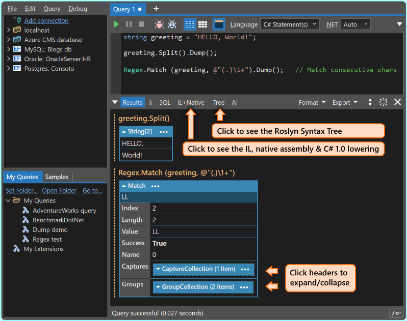Click the red bug debug icon
This screenshot has height=321, width=407.
[x=159, y=24]
